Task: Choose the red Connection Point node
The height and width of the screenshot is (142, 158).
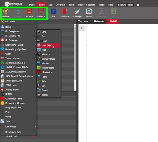Action: pos(18,99)
